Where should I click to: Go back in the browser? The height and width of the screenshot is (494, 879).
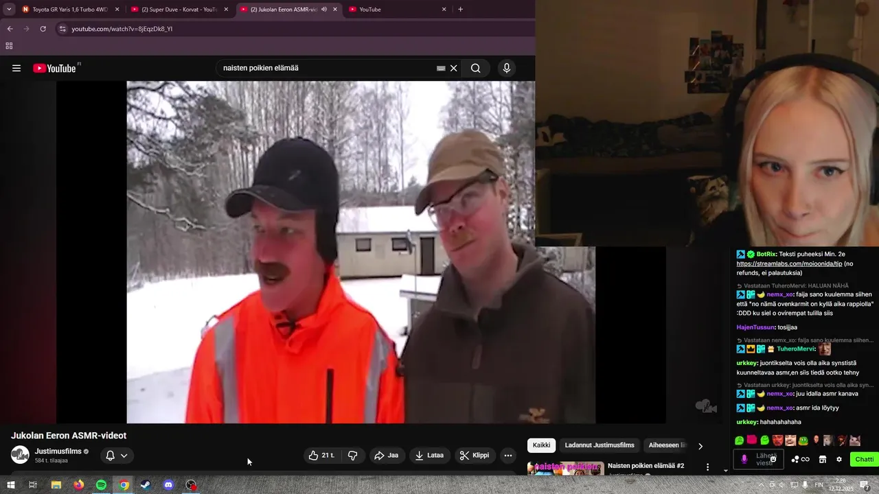click(x=10, y=29)
